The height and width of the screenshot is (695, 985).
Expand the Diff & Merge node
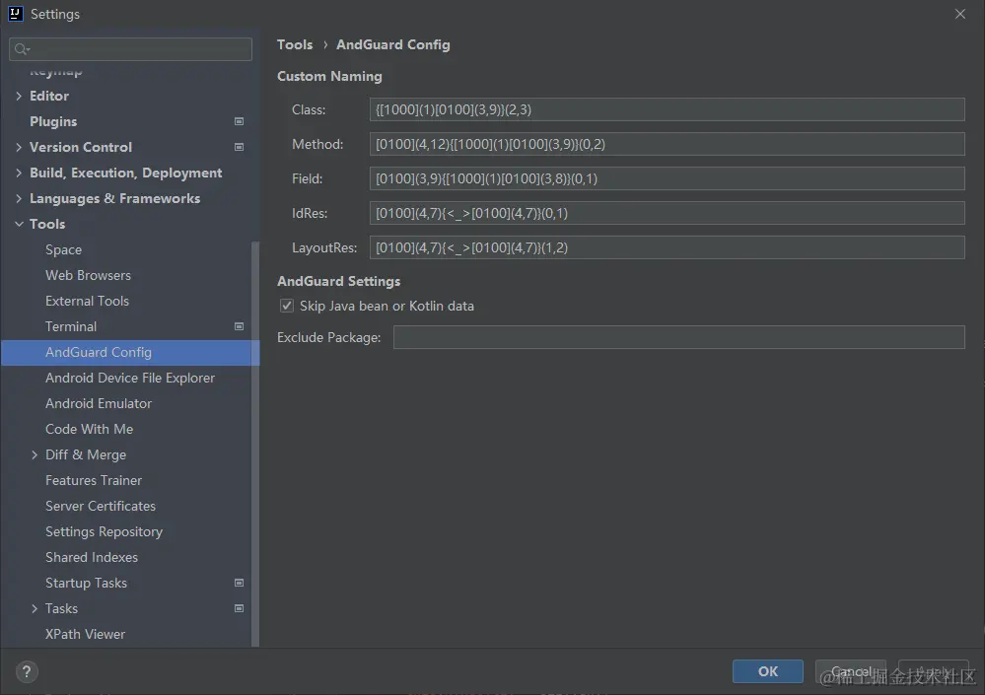tap(34, 454)
